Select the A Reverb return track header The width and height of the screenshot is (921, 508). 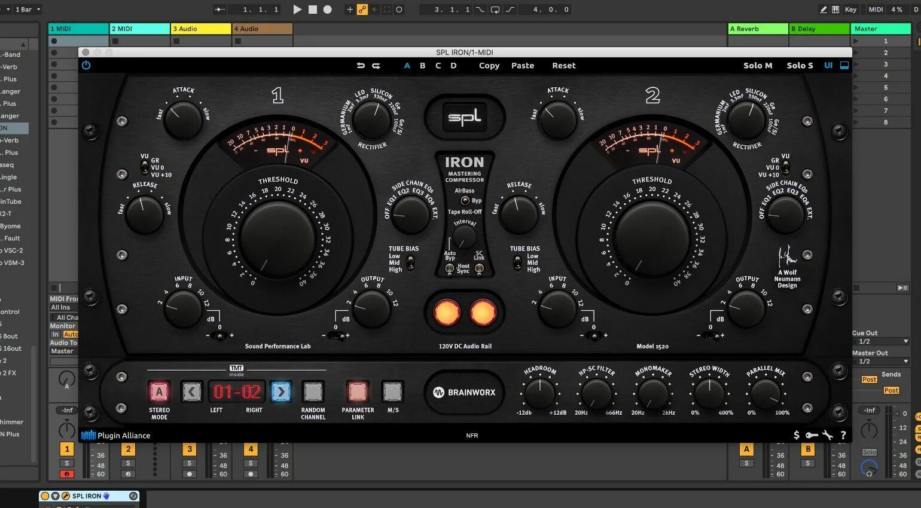758,29
